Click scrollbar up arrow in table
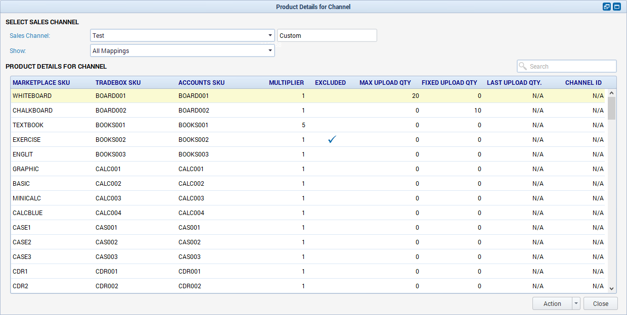Screen dimensions: 627x315 pos(611,93)
